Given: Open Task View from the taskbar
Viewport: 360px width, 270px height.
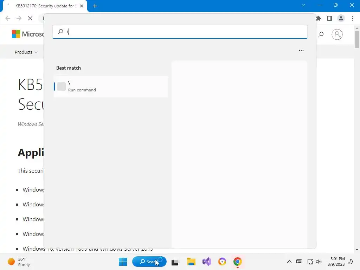Looking at the screenshot, I should (176, 262).
